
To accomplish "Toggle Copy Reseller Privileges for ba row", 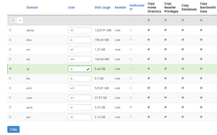I will (165, 78).
